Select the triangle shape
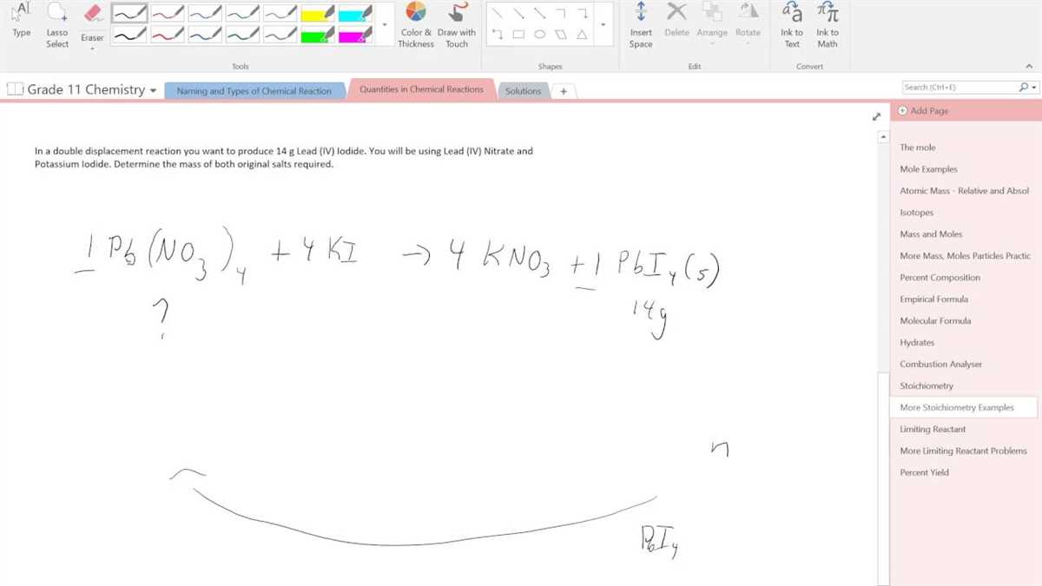Screen dimensions: 1042x586 (582, 35)
